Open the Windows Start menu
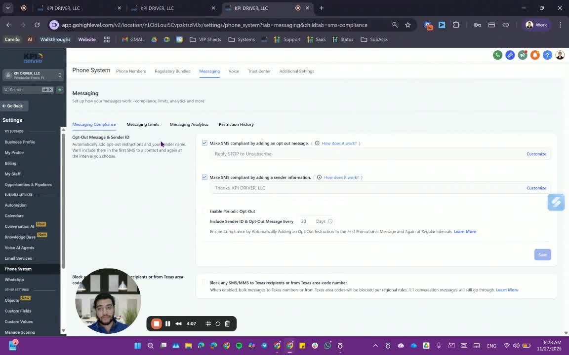This screenshot has height=355, width=569. tap(137, 346)
